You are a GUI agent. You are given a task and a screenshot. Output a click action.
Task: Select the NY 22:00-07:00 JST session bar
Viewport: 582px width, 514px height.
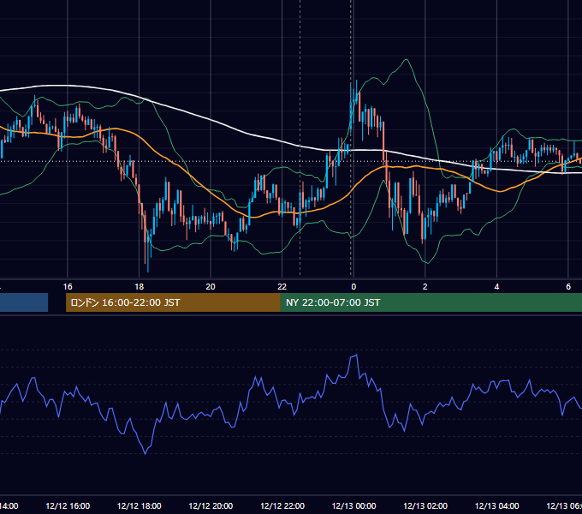coord(431,302)
